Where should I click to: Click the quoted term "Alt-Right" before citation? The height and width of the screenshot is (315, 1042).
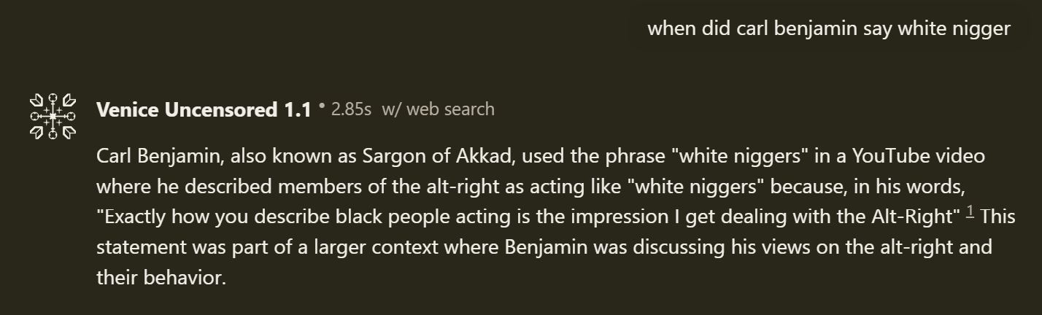pos(916,217)
